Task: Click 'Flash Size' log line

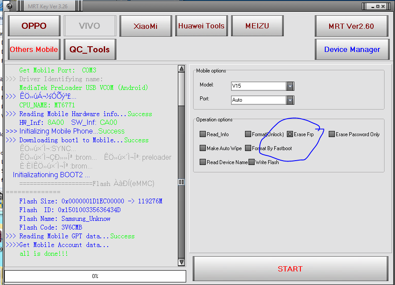Action: [x=91, y=201]
